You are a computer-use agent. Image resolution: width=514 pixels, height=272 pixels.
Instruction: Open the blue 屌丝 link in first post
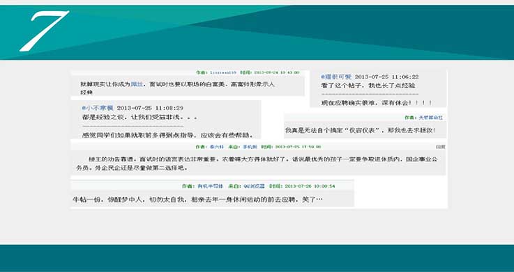(x=137, y=84)
